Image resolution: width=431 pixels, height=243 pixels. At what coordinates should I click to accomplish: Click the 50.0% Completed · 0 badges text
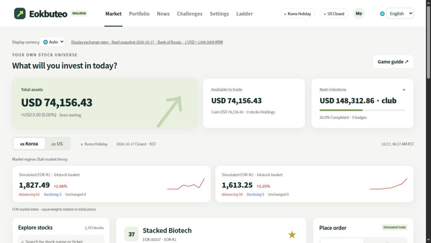[x=343, y=117]
